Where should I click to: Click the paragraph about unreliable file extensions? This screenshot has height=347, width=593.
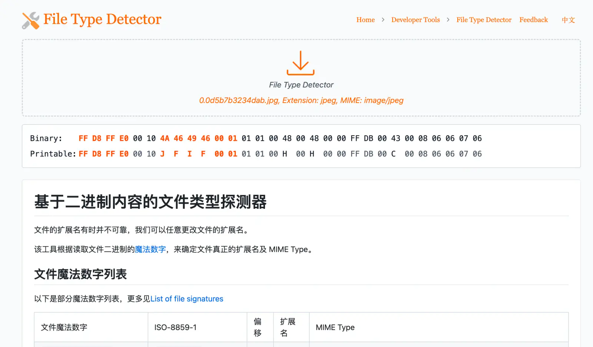[143, 230]
